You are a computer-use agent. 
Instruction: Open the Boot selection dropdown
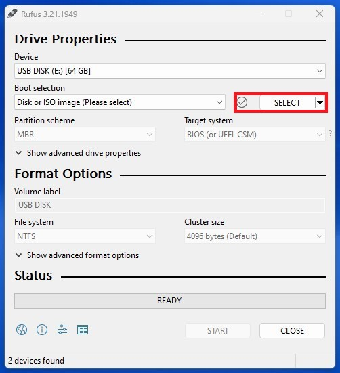coord(120,102)
